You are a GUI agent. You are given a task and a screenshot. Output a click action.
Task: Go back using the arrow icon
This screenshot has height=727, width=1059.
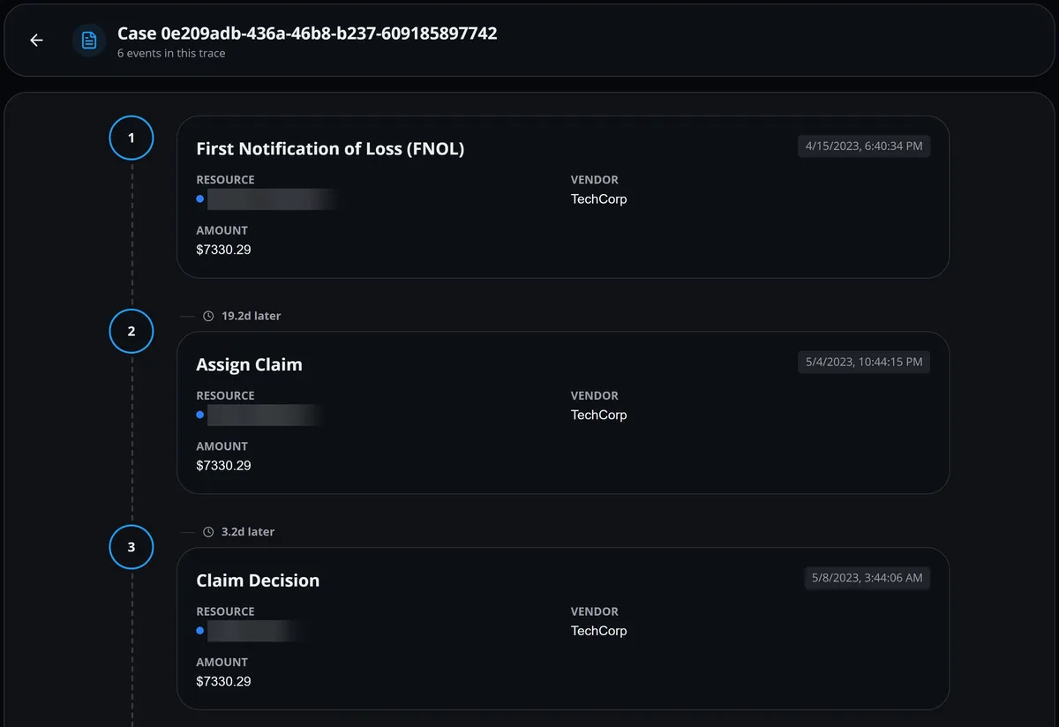click(x=36, y=41)
